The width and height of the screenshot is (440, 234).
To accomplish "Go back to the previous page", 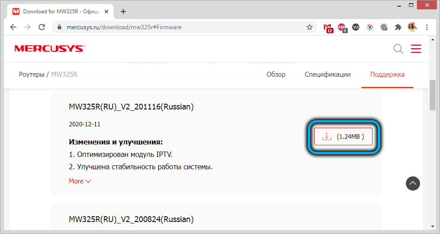I will (13, 27).
